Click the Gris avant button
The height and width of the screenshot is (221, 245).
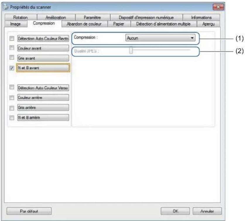43,58
